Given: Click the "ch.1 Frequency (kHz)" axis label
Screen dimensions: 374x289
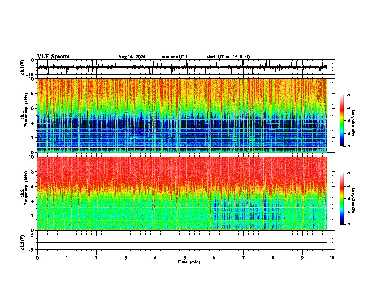Looking at the screenshot, I should tap(24, 110).
